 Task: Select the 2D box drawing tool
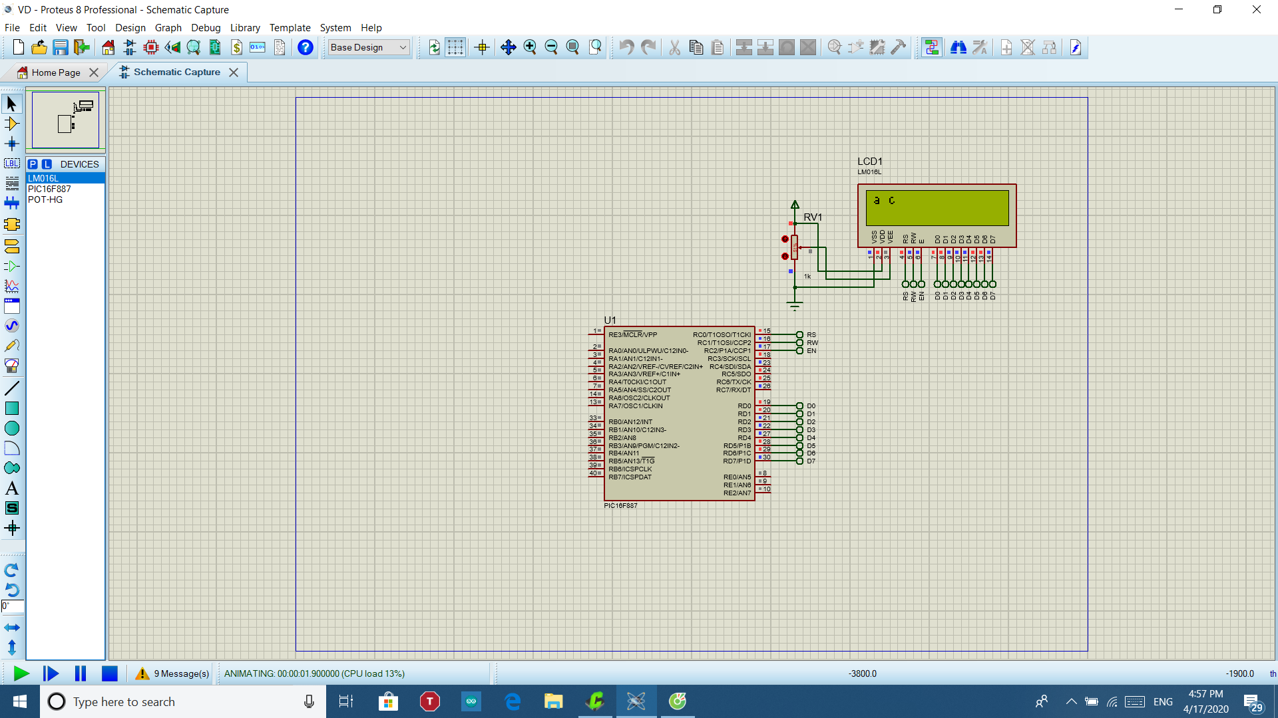[x=11, y=408]
